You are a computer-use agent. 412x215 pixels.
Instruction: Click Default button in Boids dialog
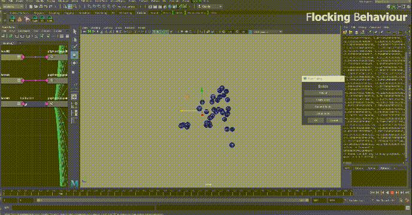point(323,93)
